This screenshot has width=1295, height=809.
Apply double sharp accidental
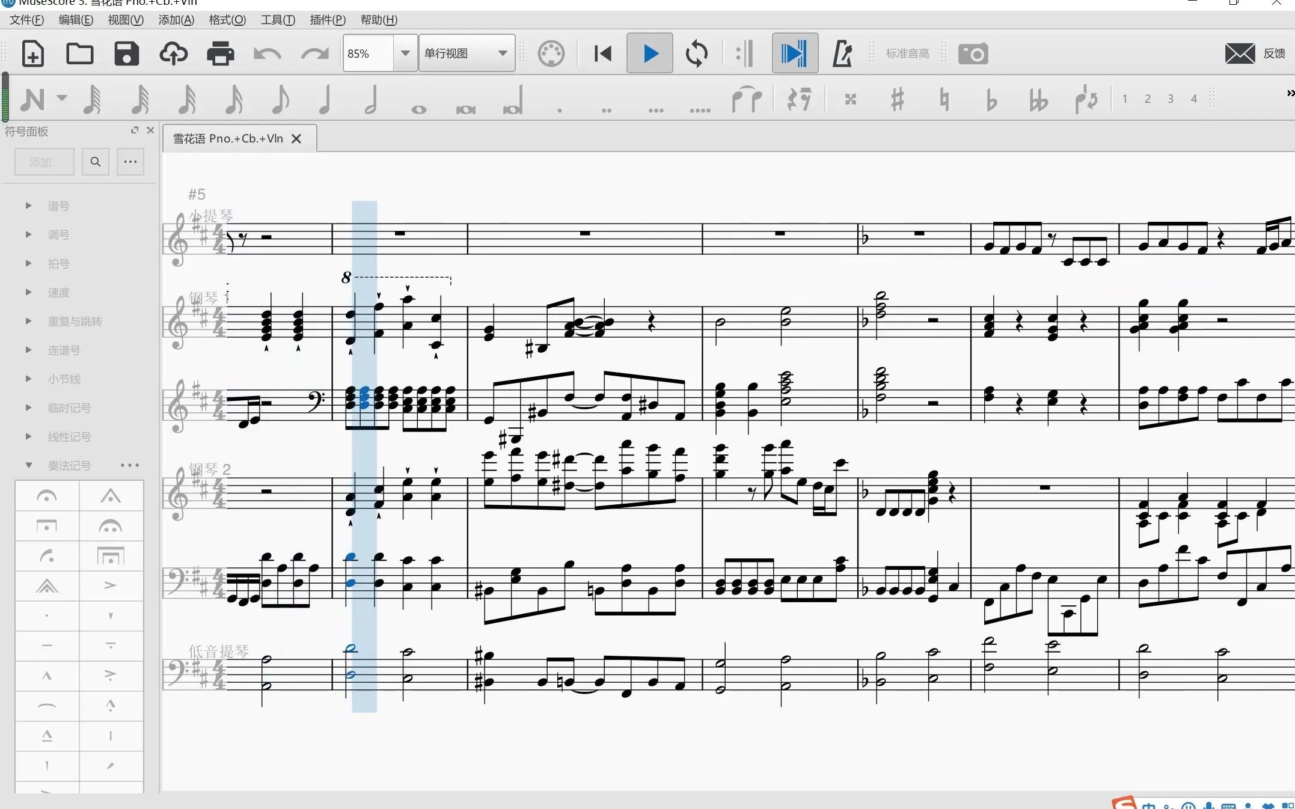pos(850,99)
